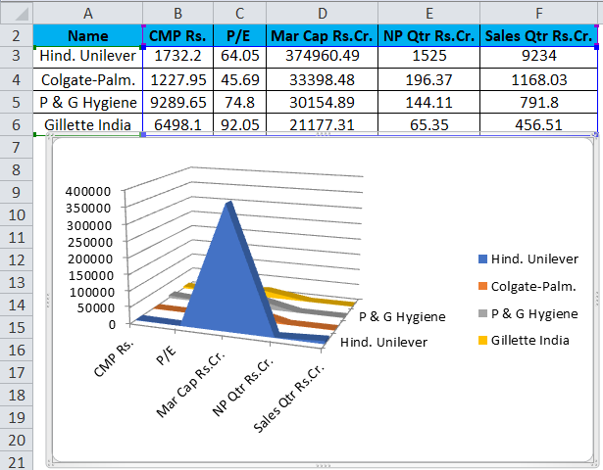Click the 'CMP Rs.' chart axis label
The image size is (603, 470).
(x=114, y=358)
